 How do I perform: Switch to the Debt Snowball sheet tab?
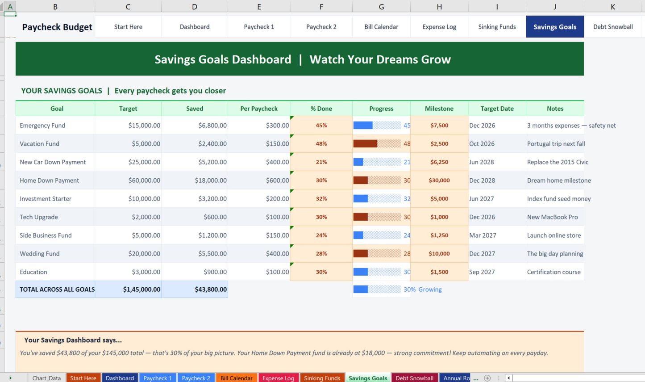414,378
